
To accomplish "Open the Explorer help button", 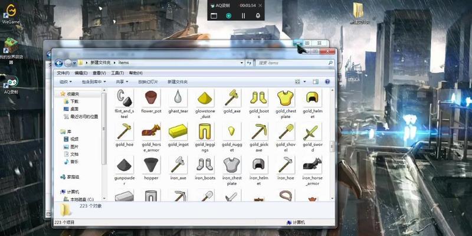I will (327, 82).
